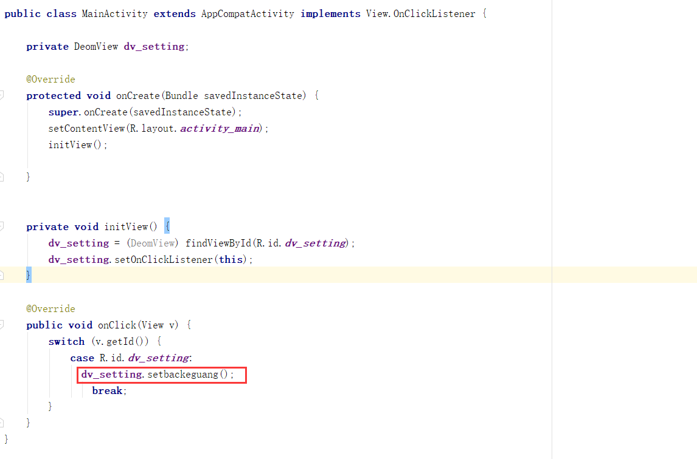Click fold end marker closing onCreate method
The image size is (697, 459).
point(2,177)
